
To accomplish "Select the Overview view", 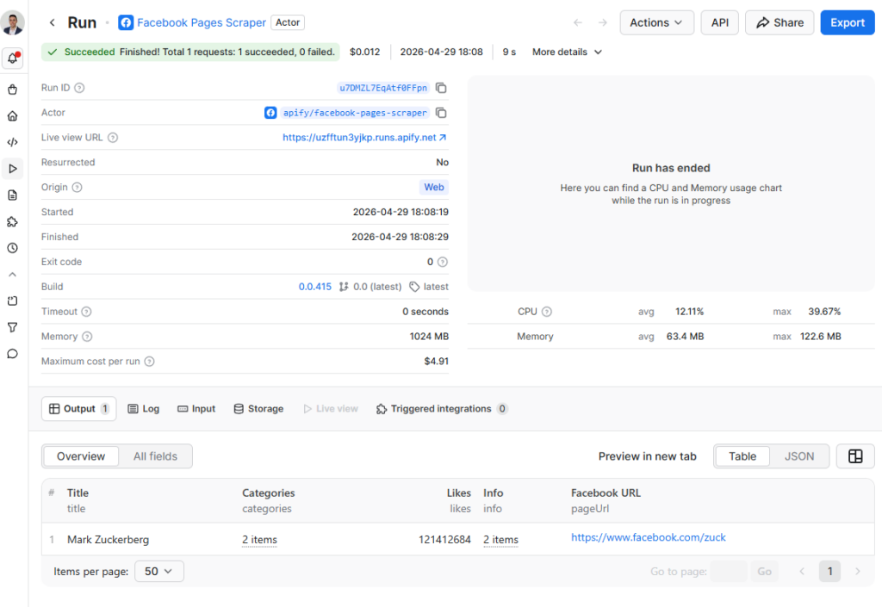I will 81,456.
